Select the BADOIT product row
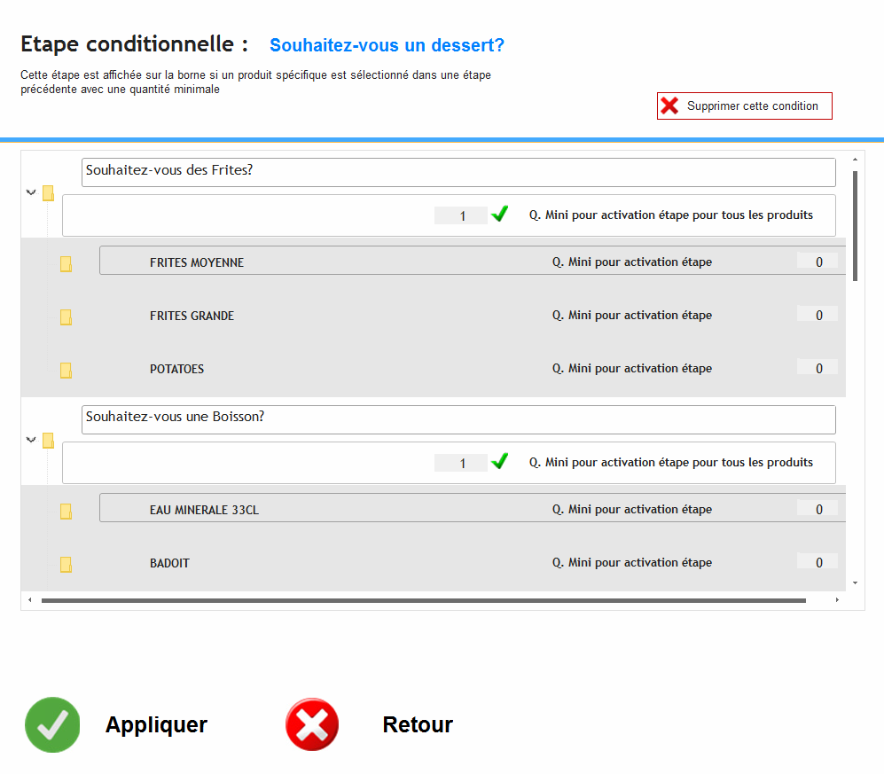This screenshot has height=774, width=884. coord(170,563)
